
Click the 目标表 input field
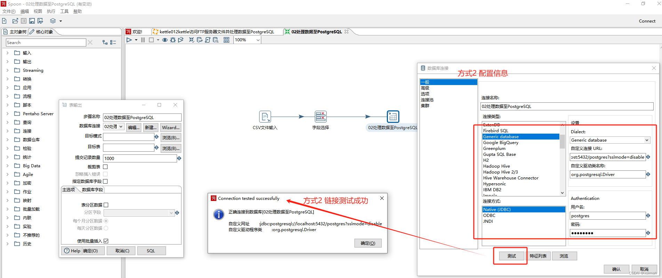[x=129, y=148]
